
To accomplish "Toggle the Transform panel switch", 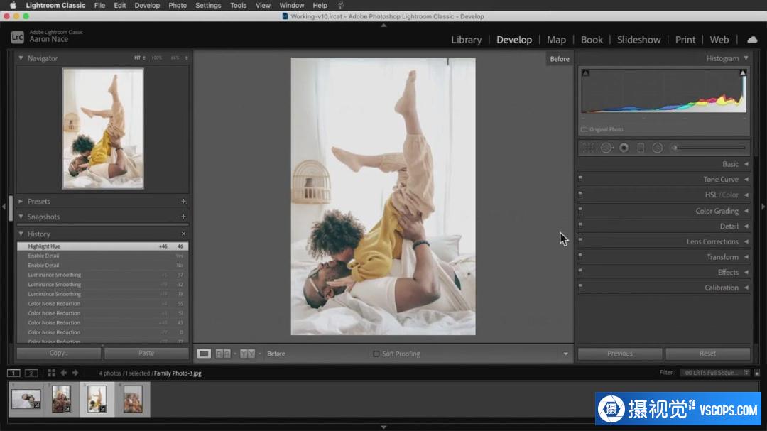I will click(x=580, y=256).
